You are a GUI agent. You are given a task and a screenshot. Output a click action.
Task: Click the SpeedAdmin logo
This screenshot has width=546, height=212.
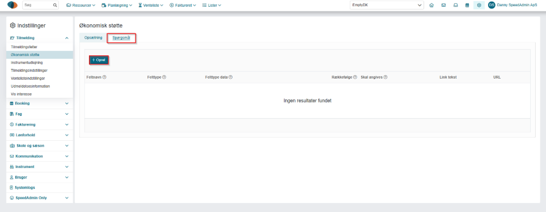tap(12, 5)
